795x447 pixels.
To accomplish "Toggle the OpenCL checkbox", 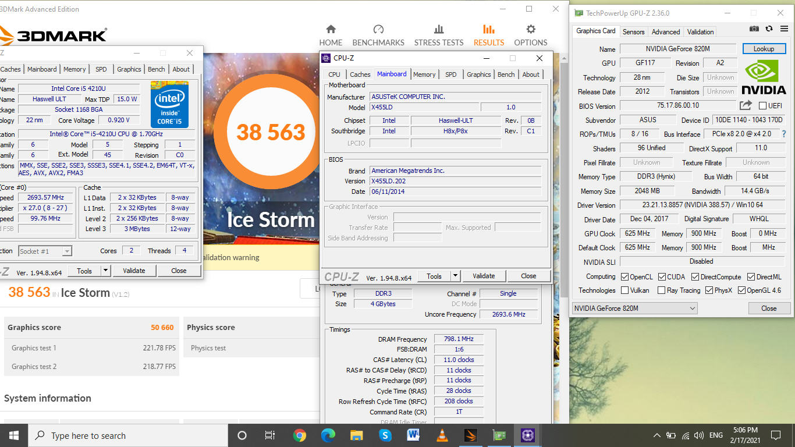I will pos(624,277).
